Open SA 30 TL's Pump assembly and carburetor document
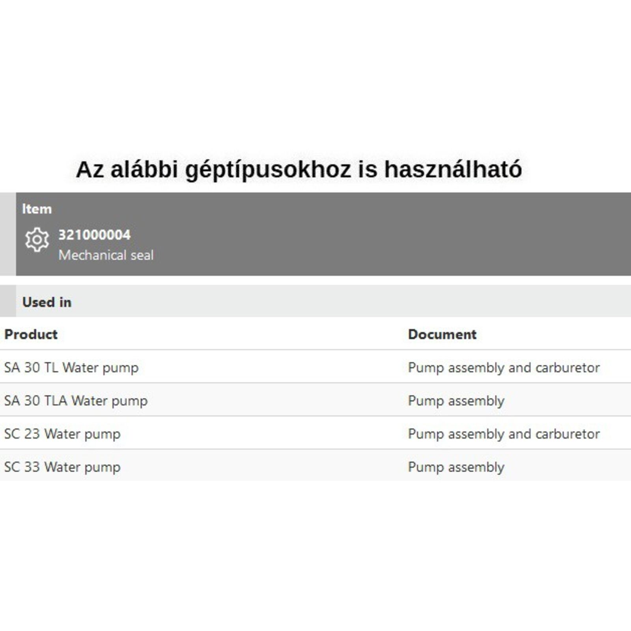The image size is (631, 631). [x=504, y=368]
